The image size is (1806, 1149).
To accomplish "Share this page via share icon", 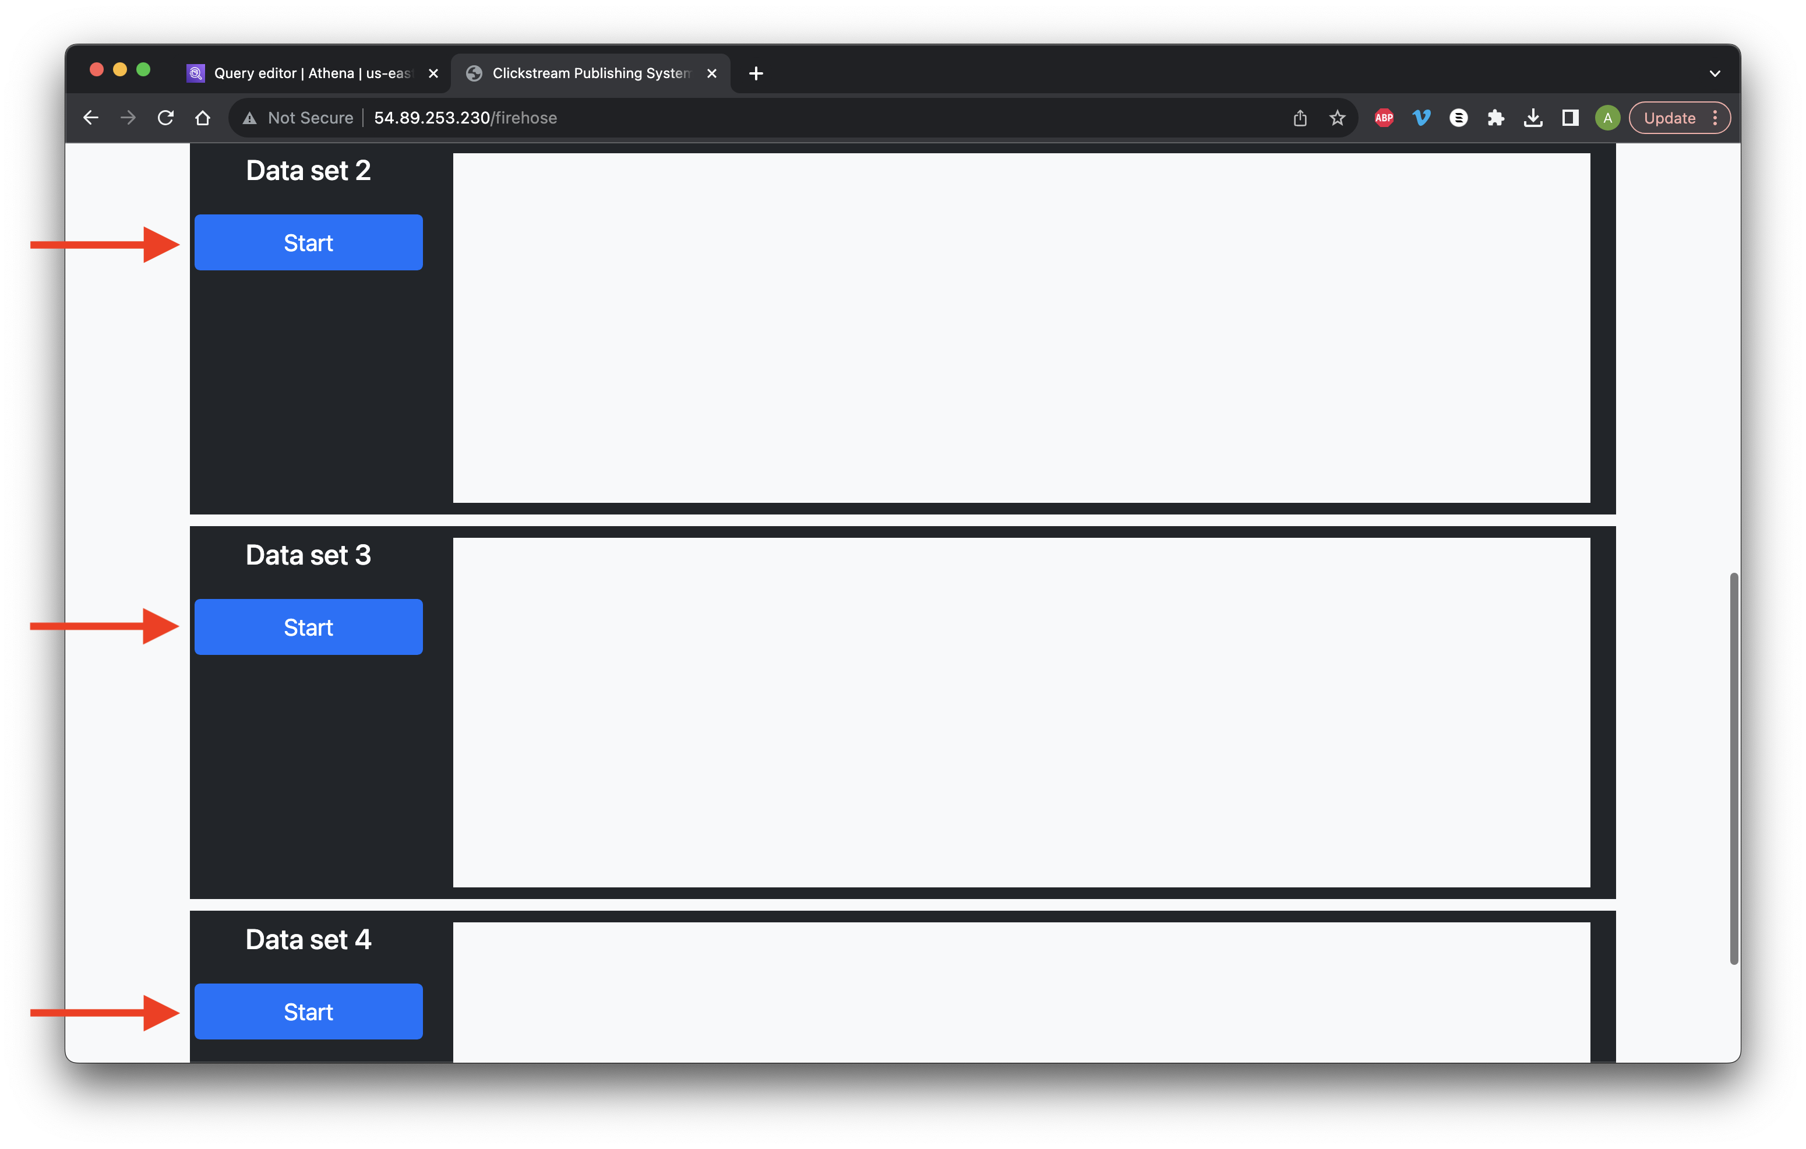I will [x=1300, y=118].
